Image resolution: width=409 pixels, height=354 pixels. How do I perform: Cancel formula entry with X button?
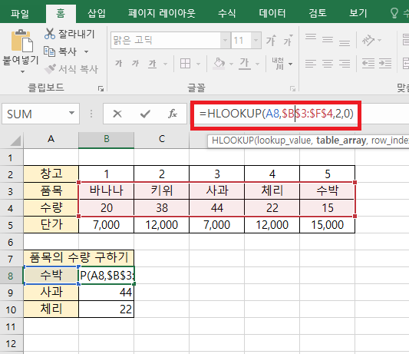(x=117, y=114)
